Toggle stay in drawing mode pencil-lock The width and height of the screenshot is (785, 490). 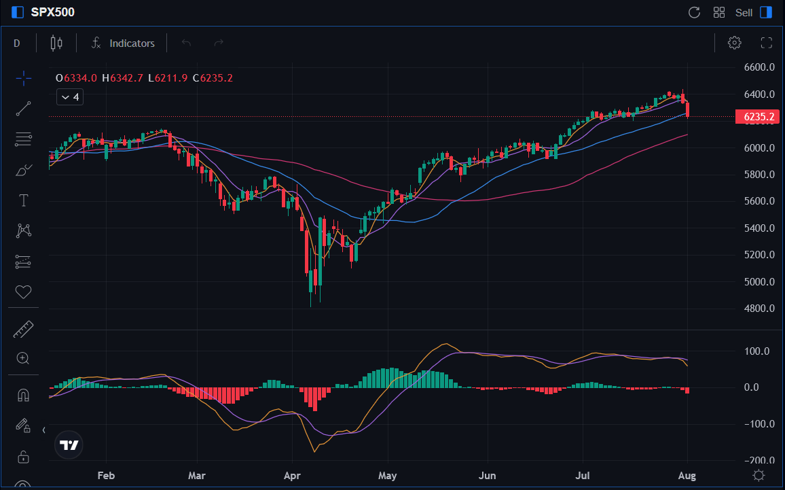23,426
